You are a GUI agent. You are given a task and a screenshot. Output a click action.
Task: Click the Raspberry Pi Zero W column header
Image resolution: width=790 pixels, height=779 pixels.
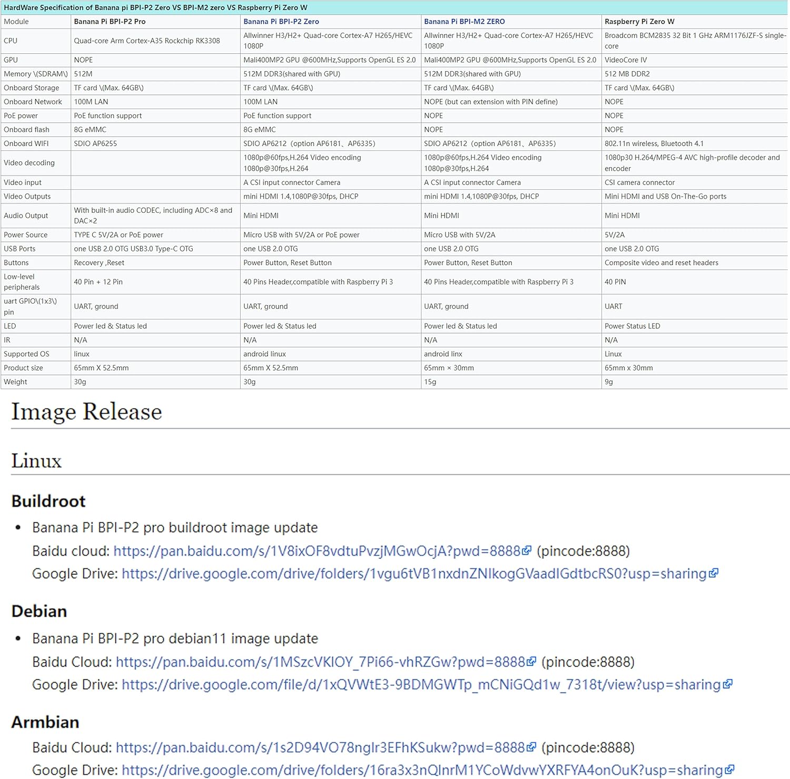[639, 22]
